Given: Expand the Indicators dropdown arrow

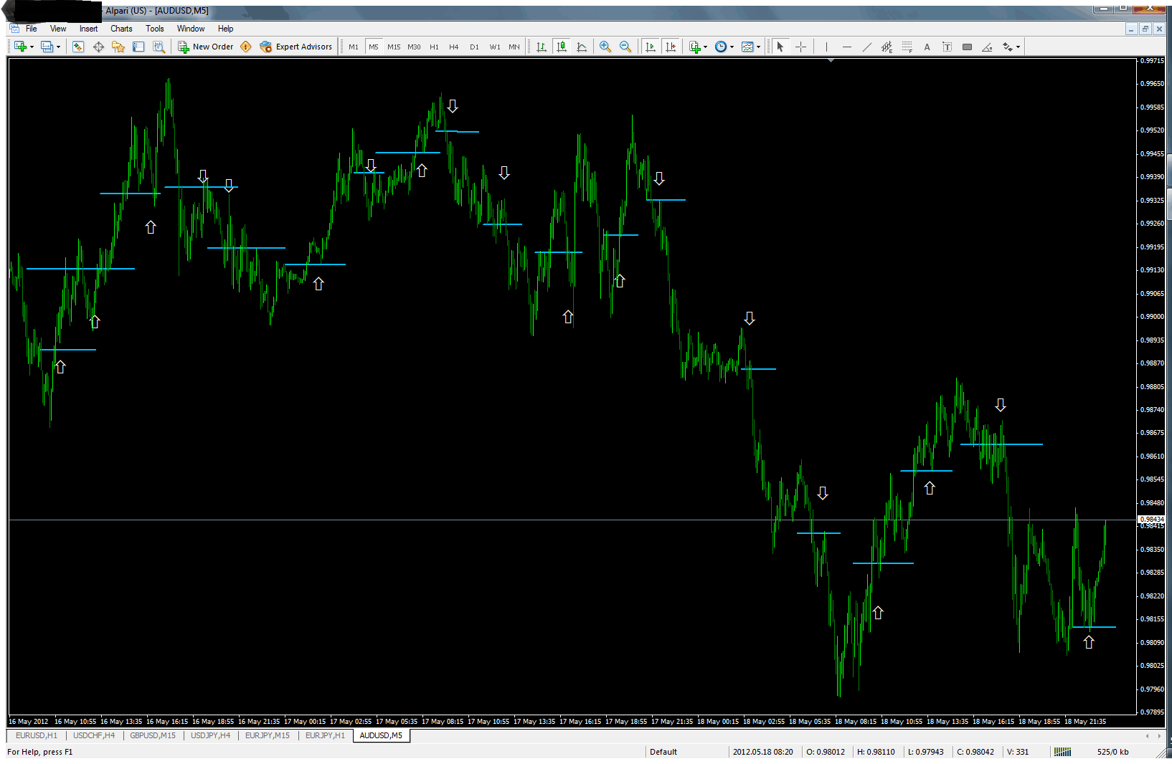Looking at the screenshot, I should (706, 47).
